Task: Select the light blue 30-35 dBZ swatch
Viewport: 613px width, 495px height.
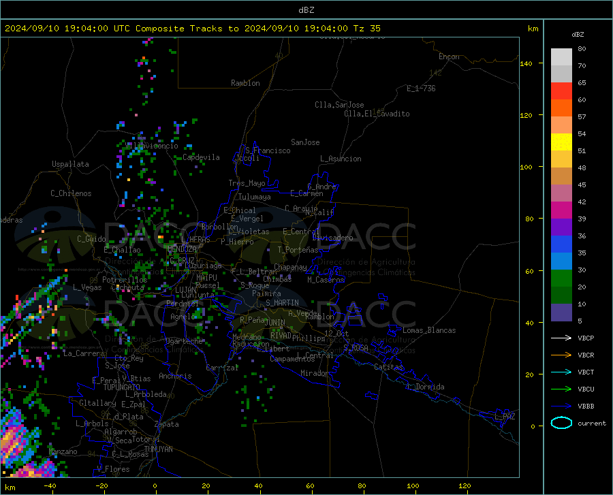Action: tap(561, 261)
